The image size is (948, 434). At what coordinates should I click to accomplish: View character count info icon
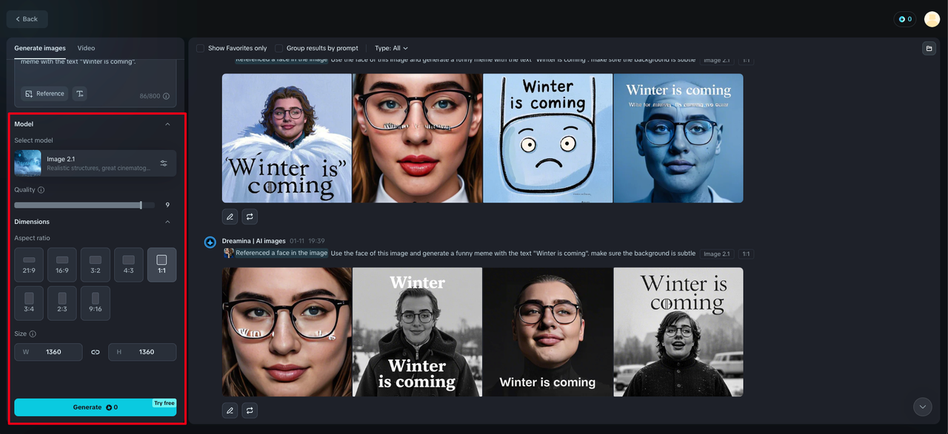tap(166, 96)
